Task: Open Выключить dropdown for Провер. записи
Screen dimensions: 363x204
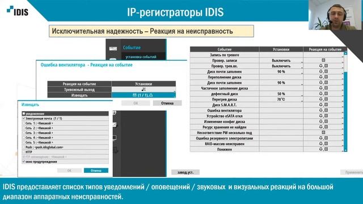Action: [x=281, y=61]
